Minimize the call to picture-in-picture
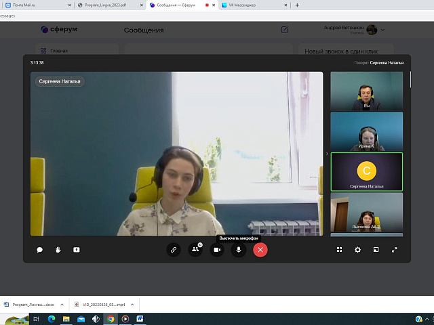 (x=376, y=250)
